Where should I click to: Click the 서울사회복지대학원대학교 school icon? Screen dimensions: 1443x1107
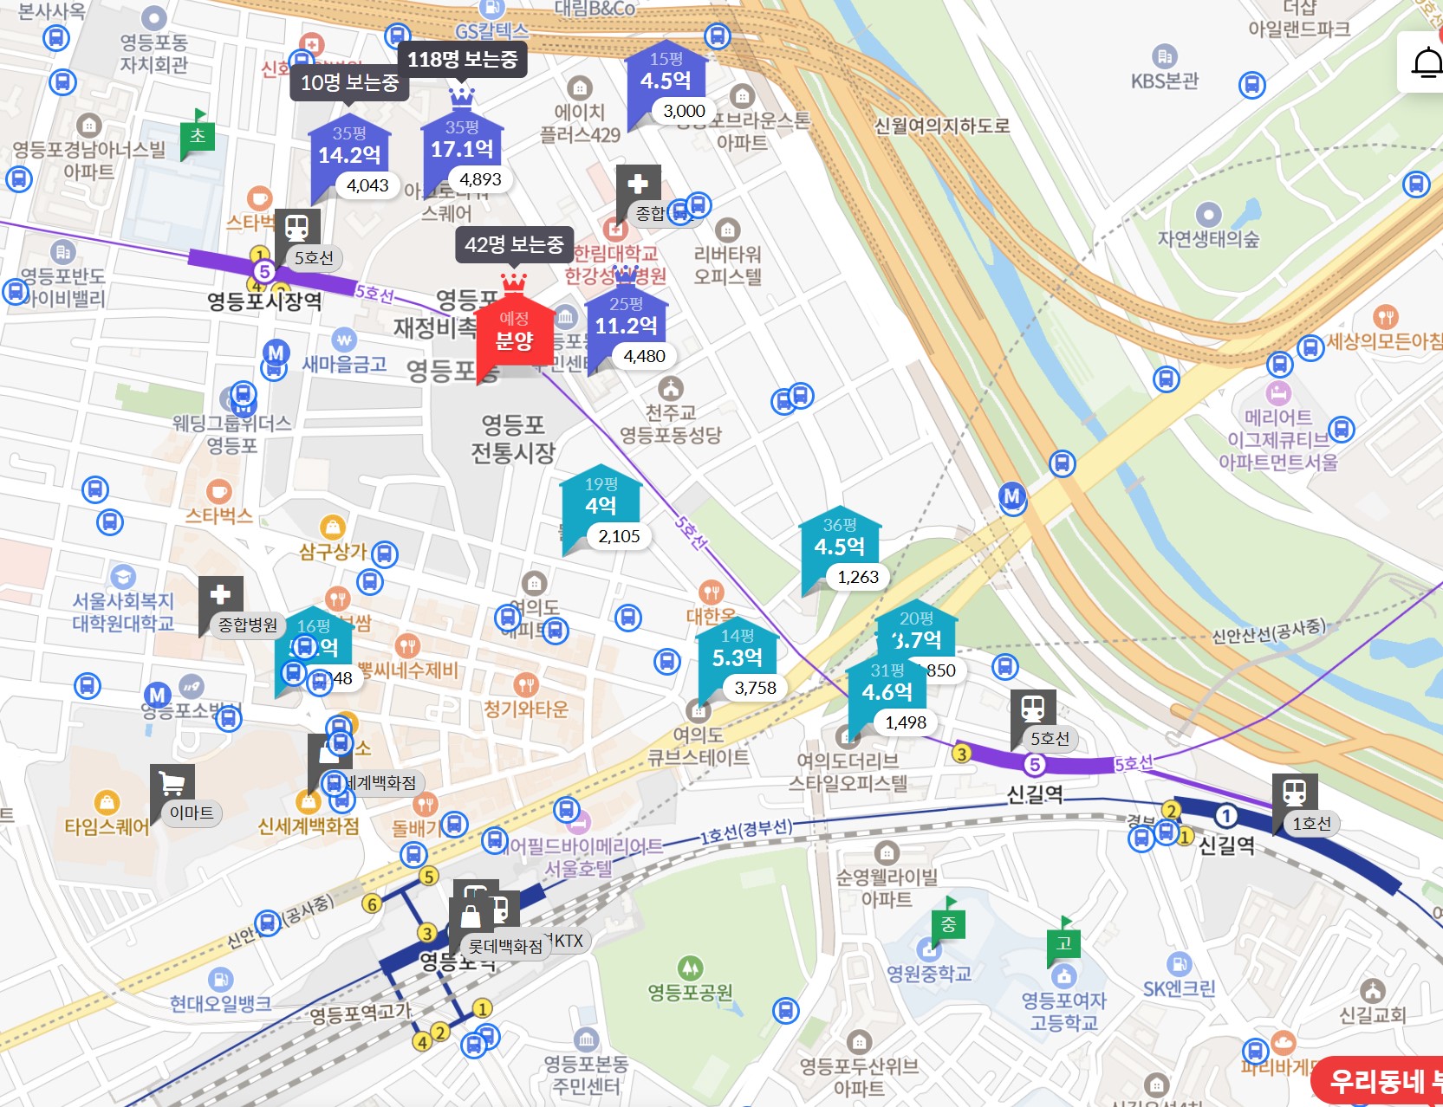pyautogui.click(x=123, y=576)
